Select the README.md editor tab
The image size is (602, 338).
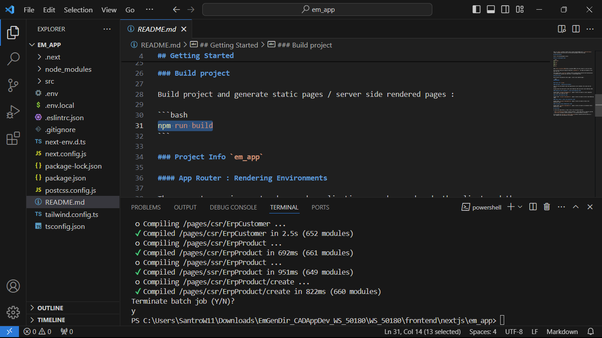coord(157,29)
